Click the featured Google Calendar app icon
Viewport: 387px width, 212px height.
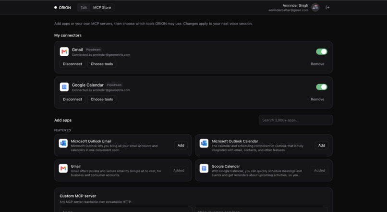click(204, 168)
